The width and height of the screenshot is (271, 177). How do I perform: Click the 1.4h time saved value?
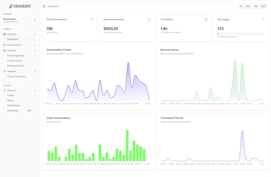164,29
